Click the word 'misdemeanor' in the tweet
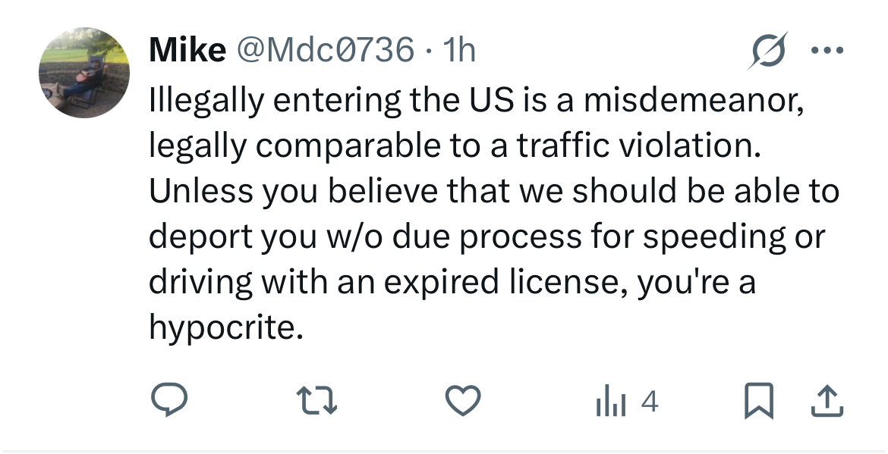Image resolution: width=888 pixels, height=454 pixels. coord(688,99)
